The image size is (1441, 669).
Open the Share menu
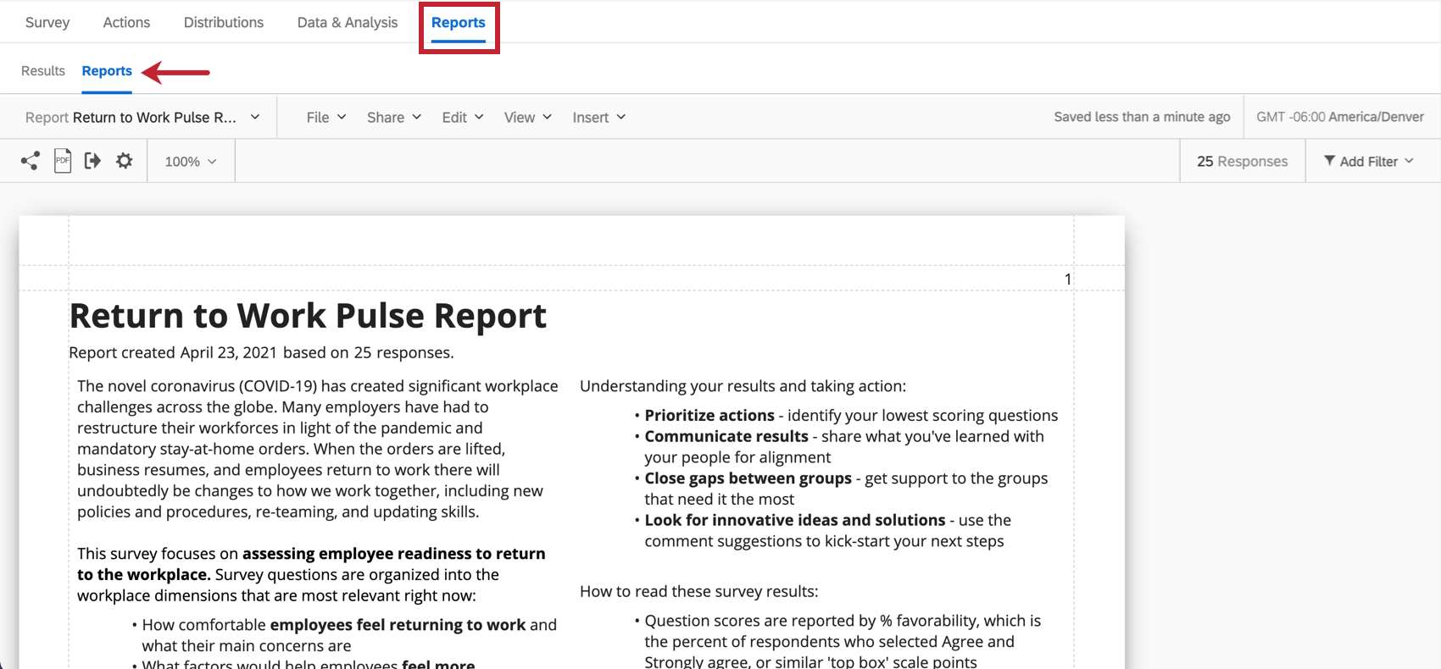click(x=394, y=118)
